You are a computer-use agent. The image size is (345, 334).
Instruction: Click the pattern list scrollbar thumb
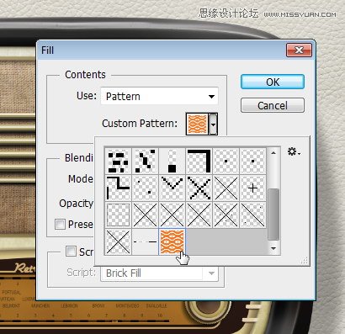click(273, 215)
